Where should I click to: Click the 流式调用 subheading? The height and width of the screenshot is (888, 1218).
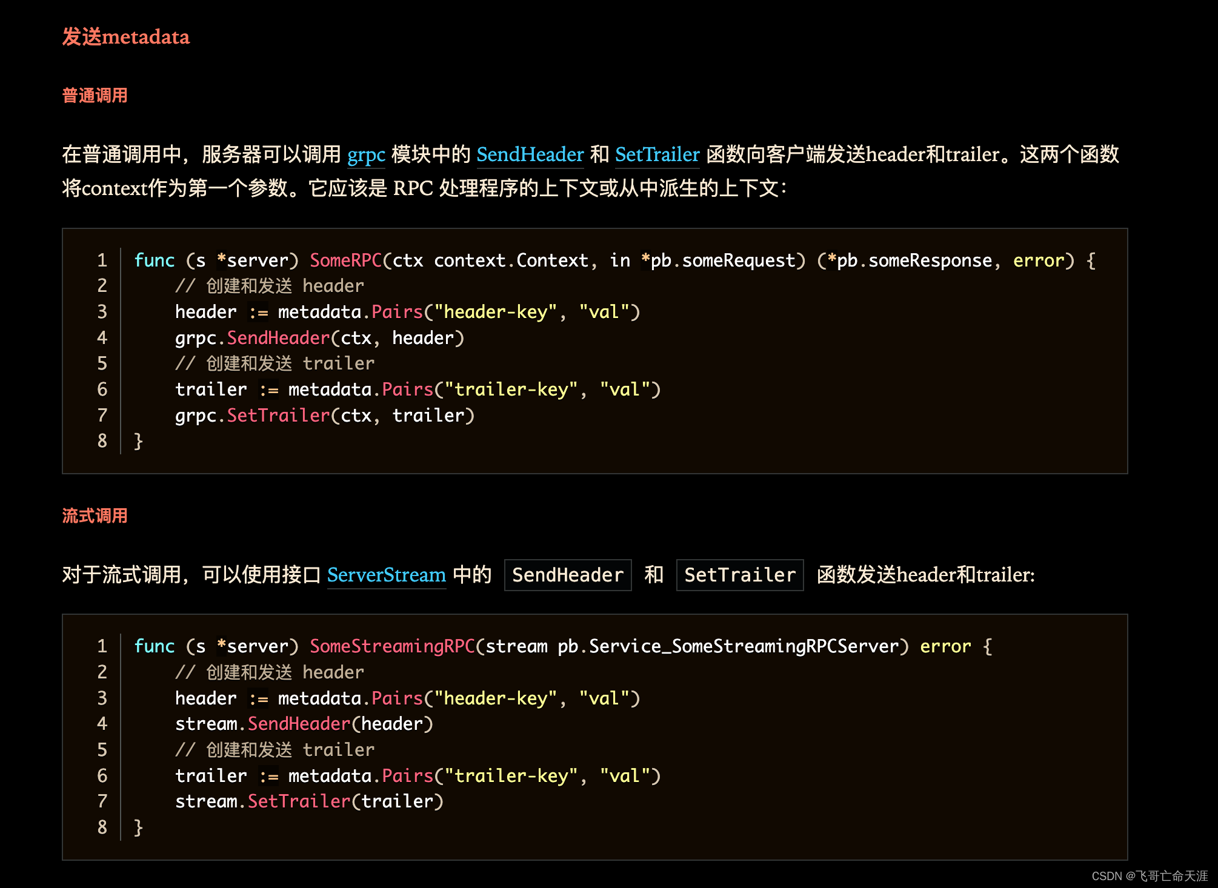point(95,516)
